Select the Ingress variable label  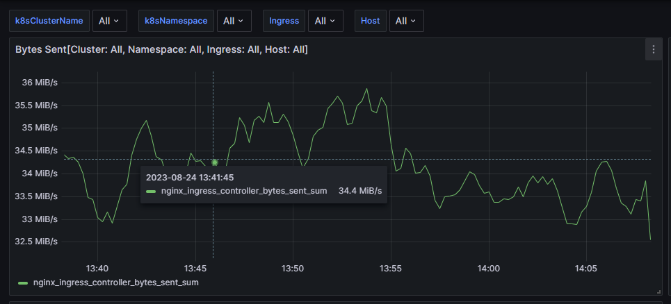coord(284,21)
